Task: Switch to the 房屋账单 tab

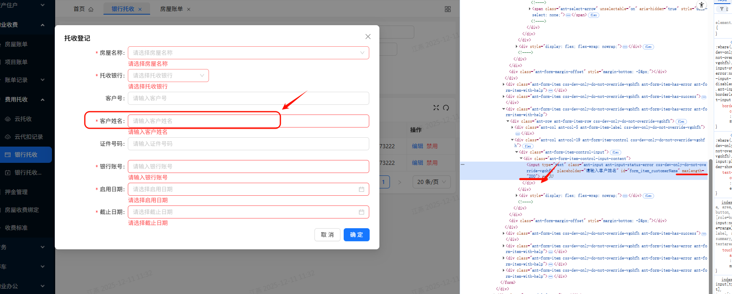Action: click(171, 9)
